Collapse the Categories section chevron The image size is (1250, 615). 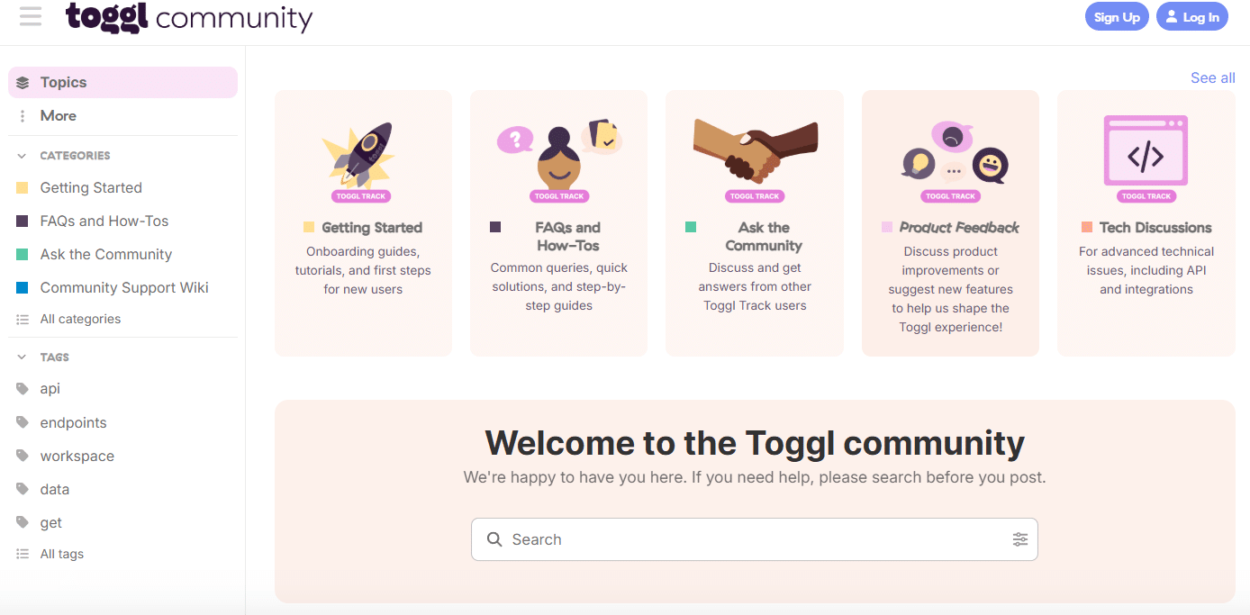click(x=23, y=156)
